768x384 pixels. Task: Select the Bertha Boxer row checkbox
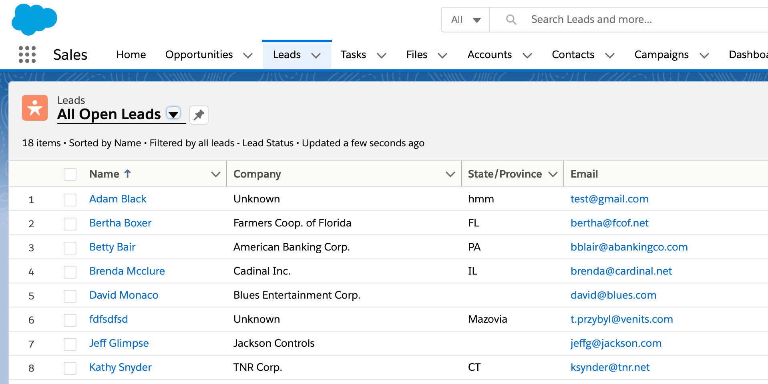(70, 224)
